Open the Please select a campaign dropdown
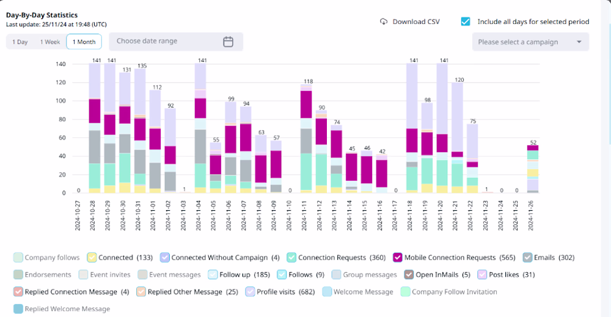Image resolution: width=611 pixels, height=317 pixels. [x=530, y=42]
